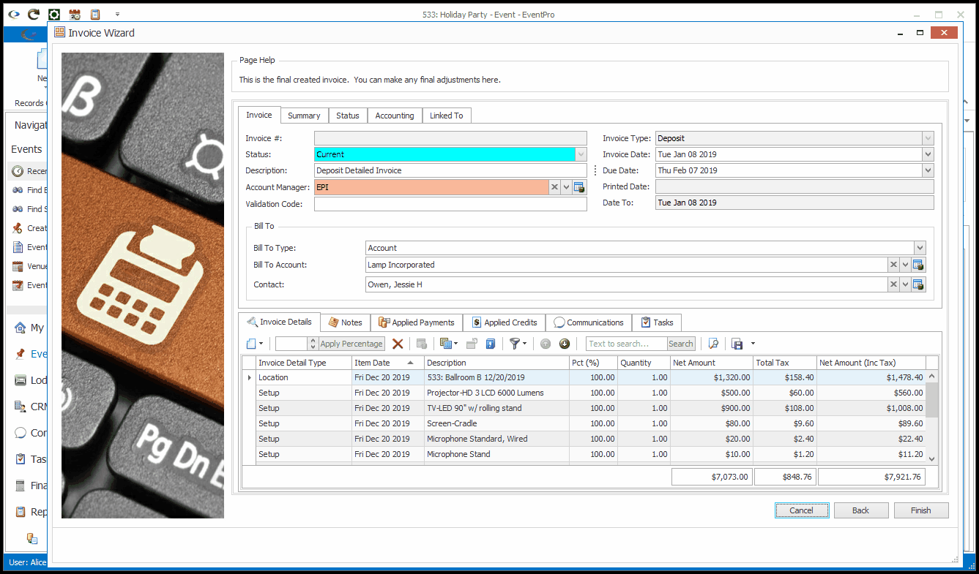Open the save icon's dropdown arrow

tap(753, 344)
